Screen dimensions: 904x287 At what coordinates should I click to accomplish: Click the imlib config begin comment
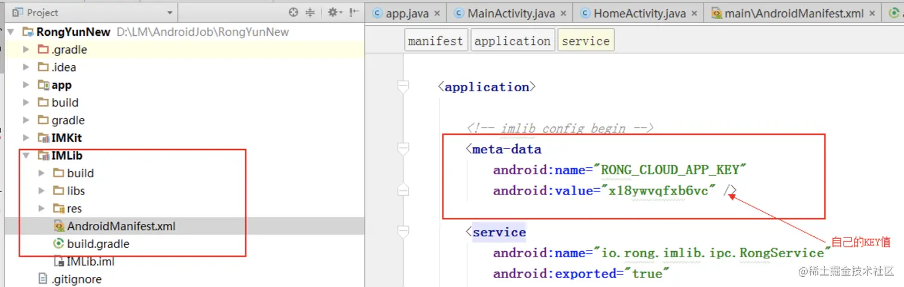(x=561, y=128)
